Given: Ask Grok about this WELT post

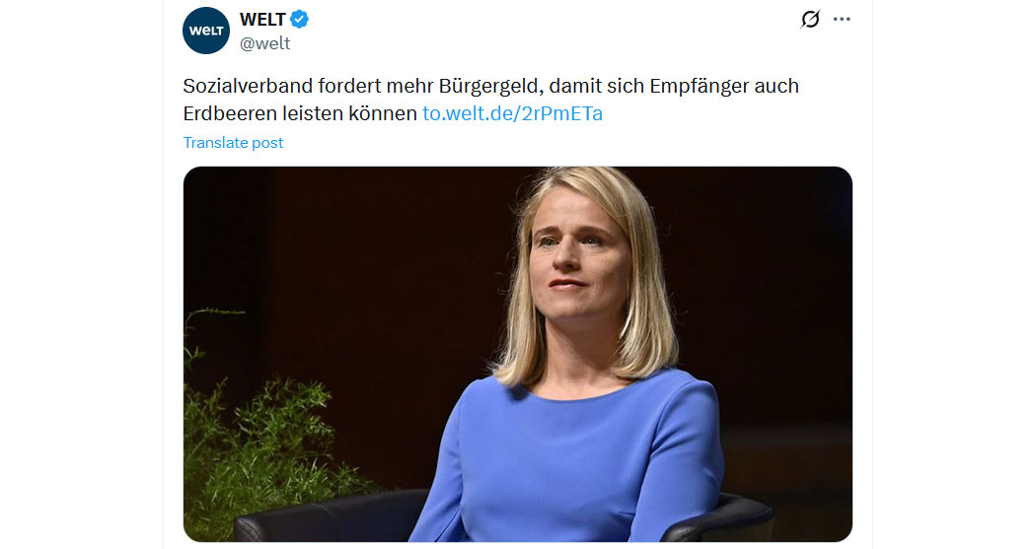Looking at the screenshot, I should pyautogui.click(x=810, y=19).
